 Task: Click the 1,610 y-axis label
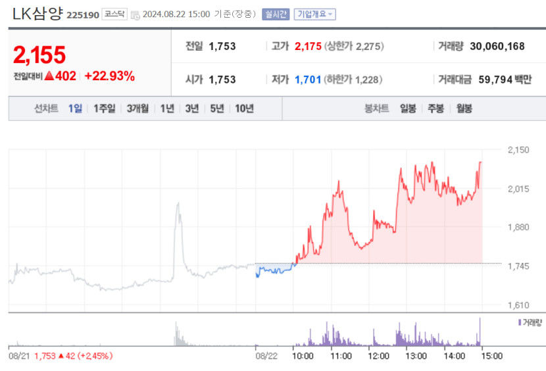[518, 305]
